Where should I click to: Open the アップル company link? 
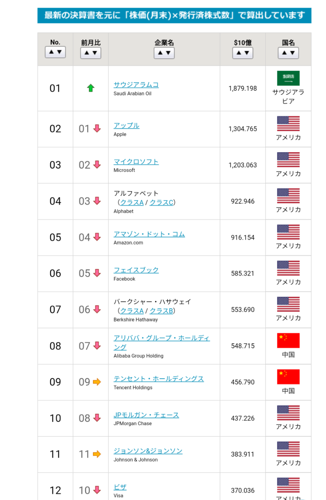[126, 126]
